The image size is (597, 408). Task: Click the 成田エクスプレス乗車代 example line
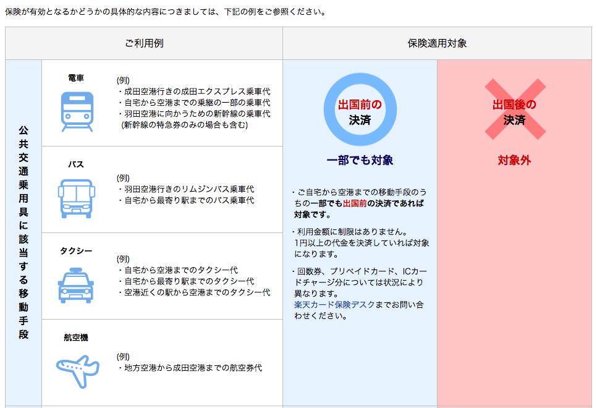[x=193, y=91]
